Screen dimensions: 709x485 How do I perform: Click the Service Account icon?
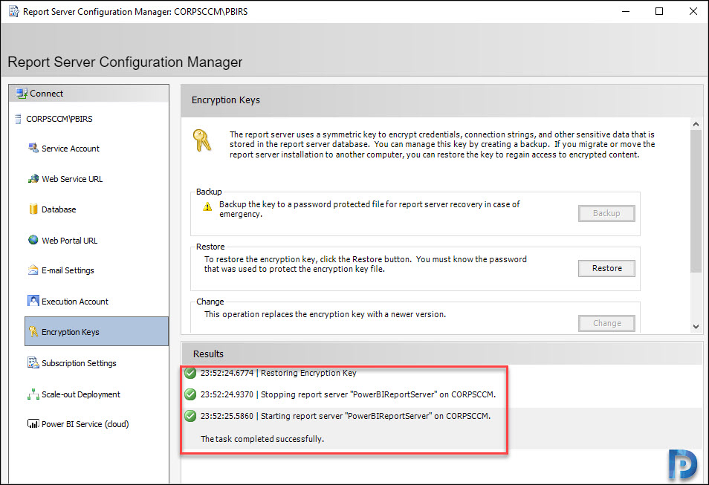(33, 148)
